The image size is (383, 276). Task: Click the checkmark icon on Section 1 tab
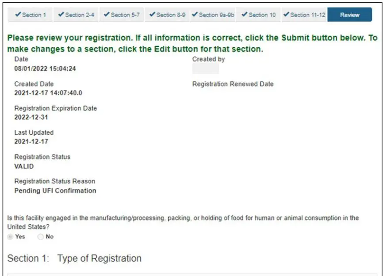tap(18, 15)
